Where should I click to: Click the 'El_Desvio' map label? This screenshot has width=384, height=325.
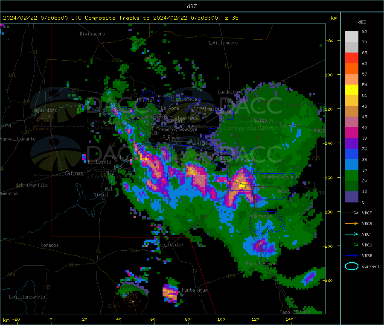99,162
